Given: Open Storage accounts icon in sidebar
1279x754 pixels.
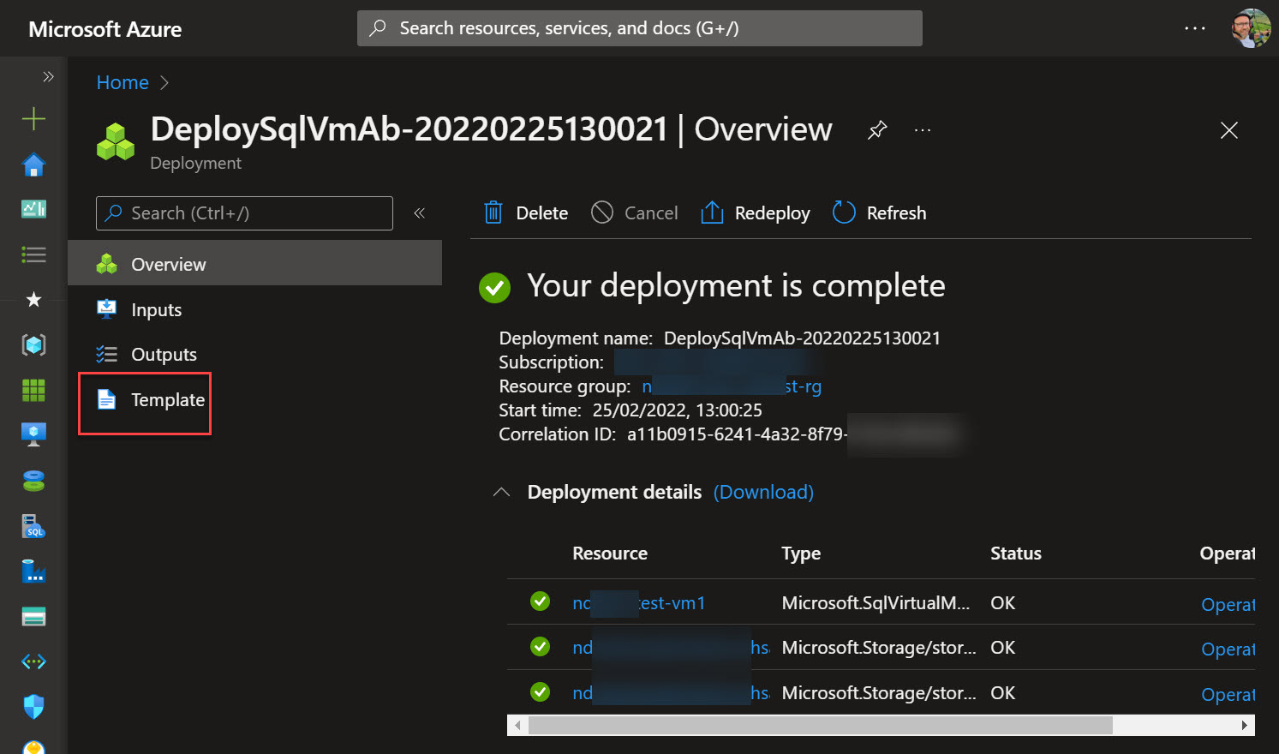Looking at the screenshot, I should [33, 617].
